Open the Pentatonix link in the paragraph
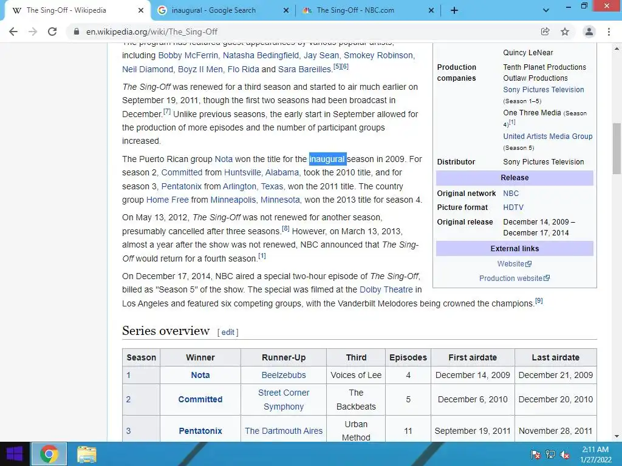Viewport: 622px width, 466px height. click(x=181, y=186)
